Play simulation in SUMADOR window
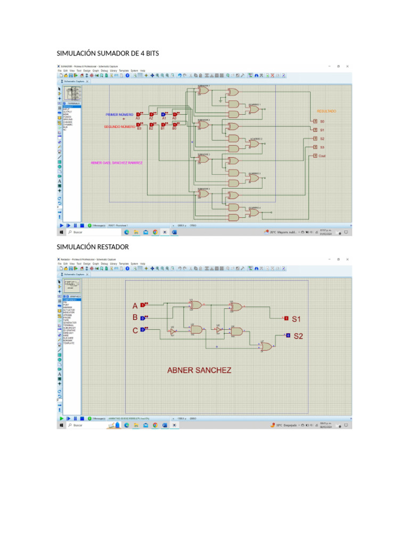Screen dimensions: 409x546 (62, 226)
